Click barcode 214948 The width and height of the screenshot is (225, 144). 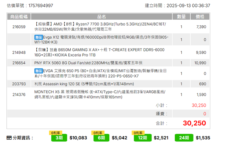pos(19,53)
